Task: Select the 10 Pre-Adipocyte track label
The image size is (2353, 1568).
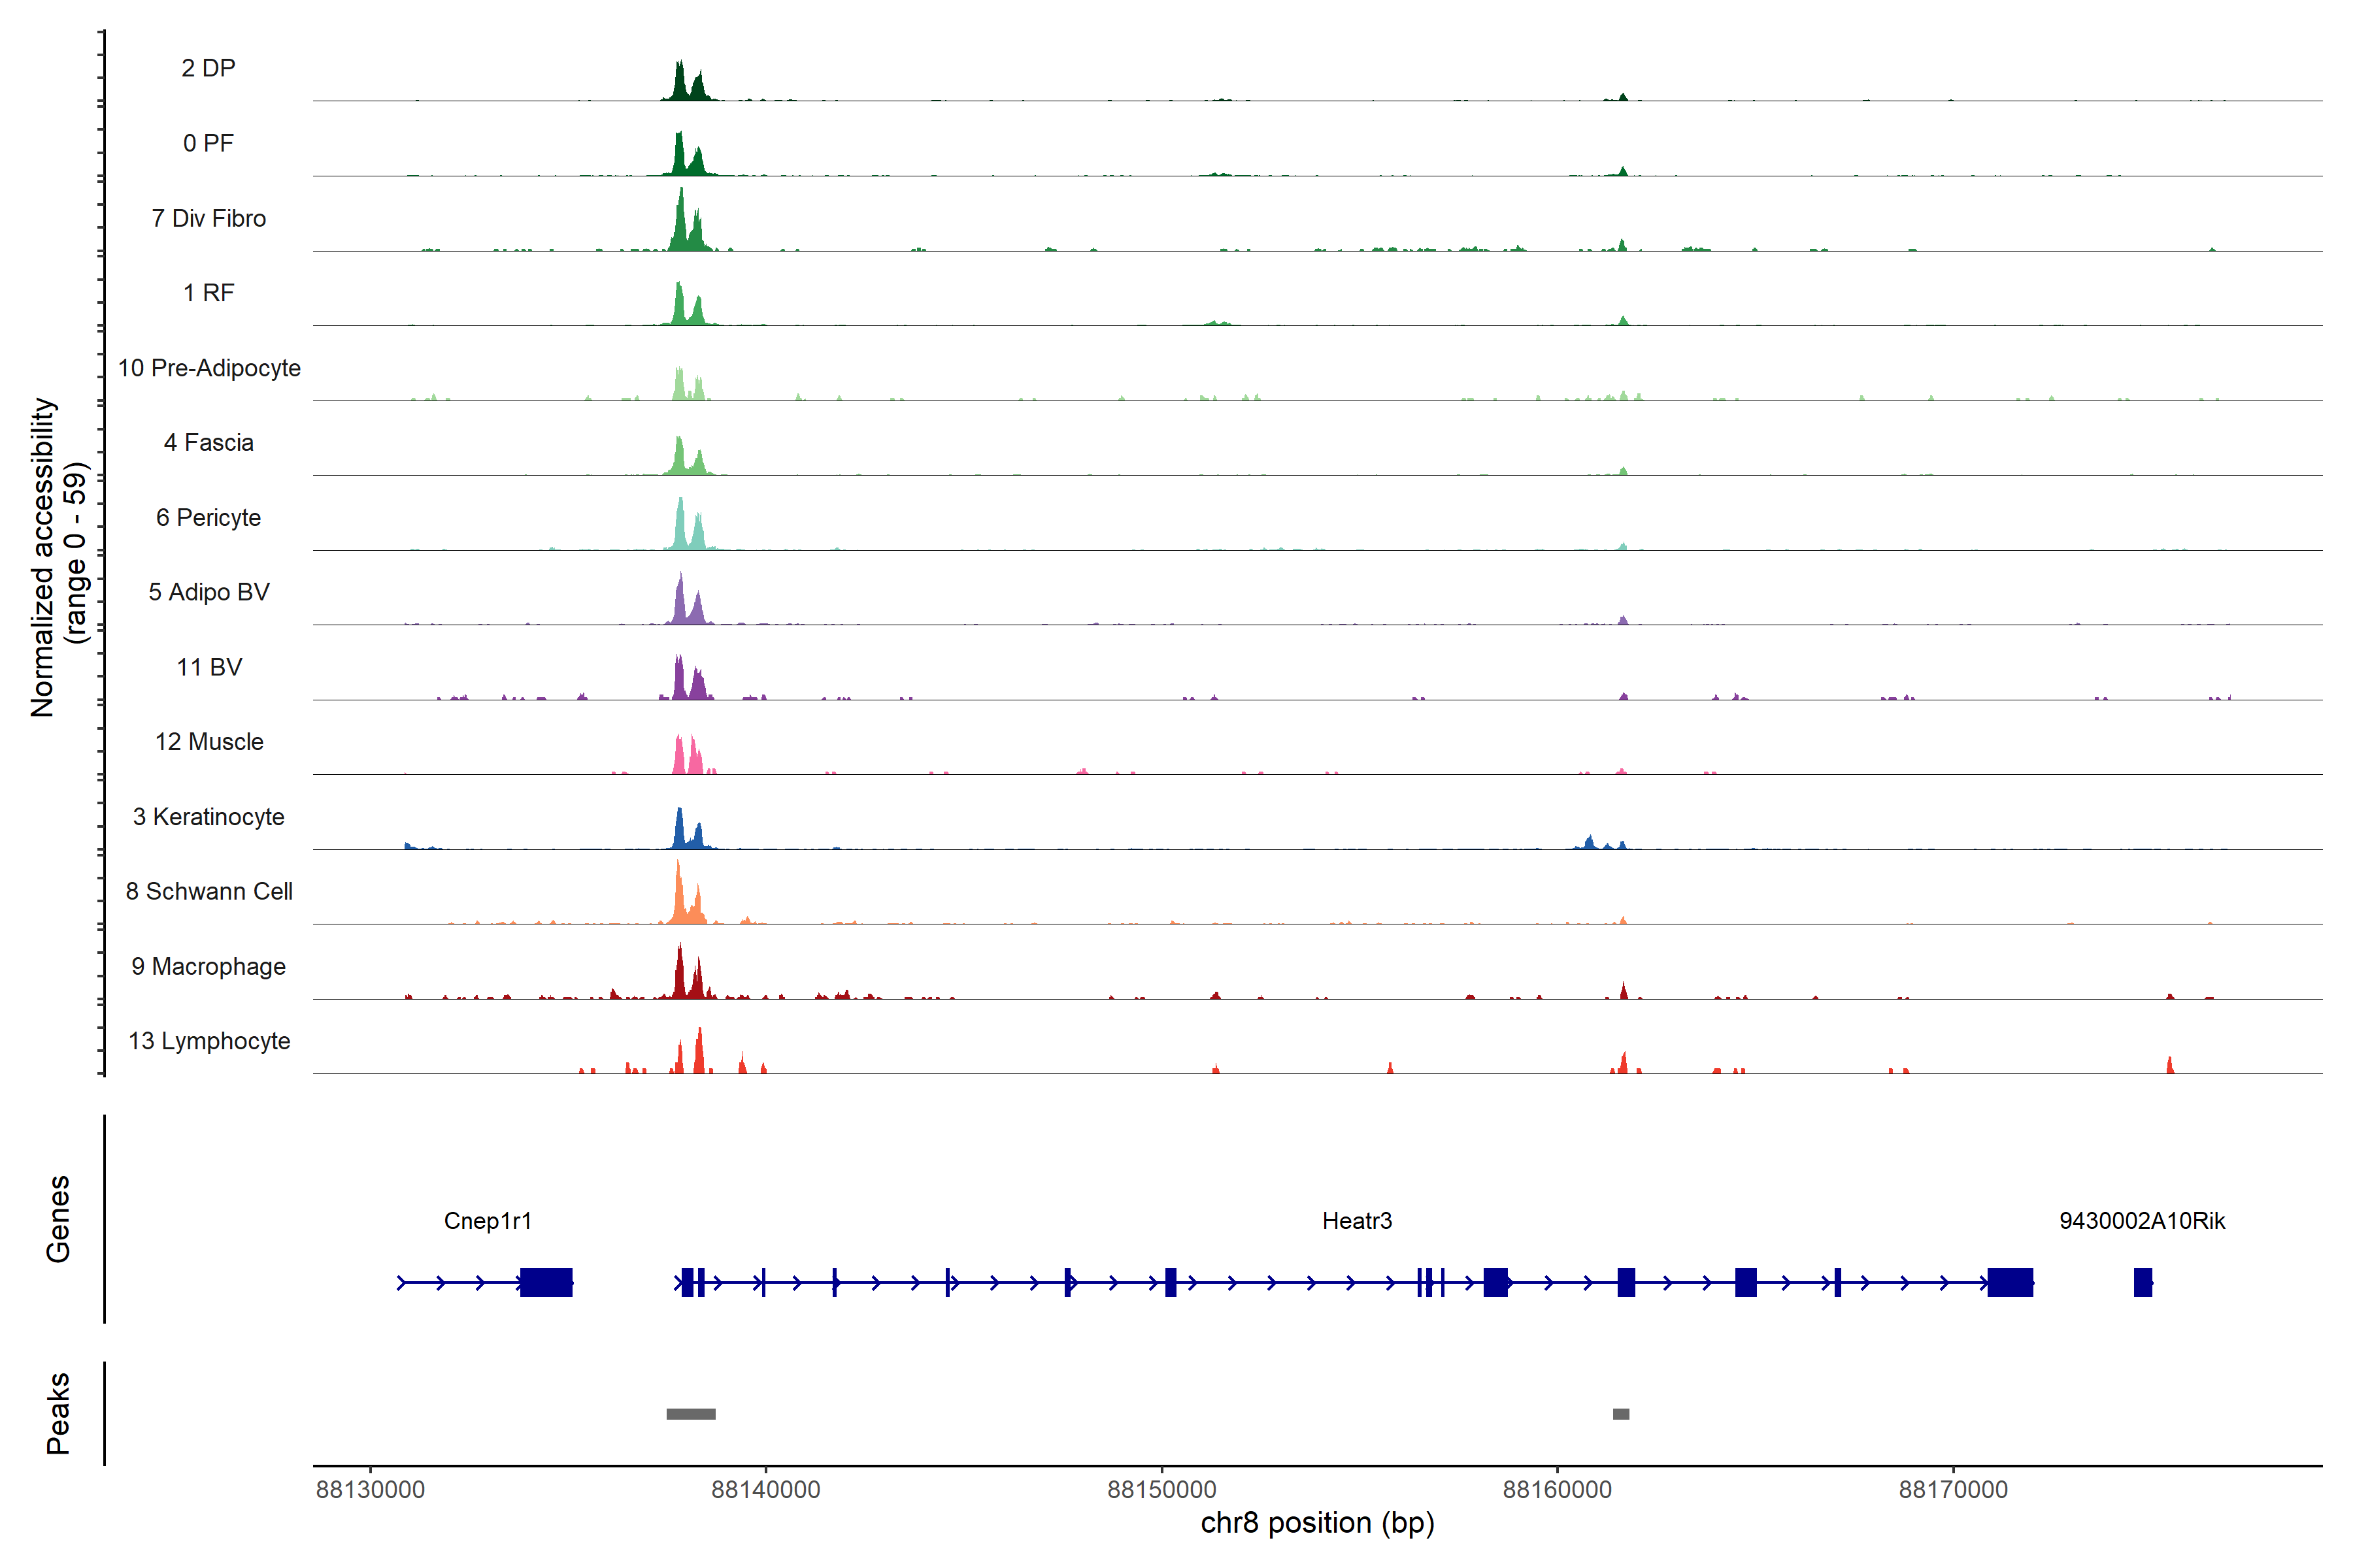Action: [x=209, y=368]
